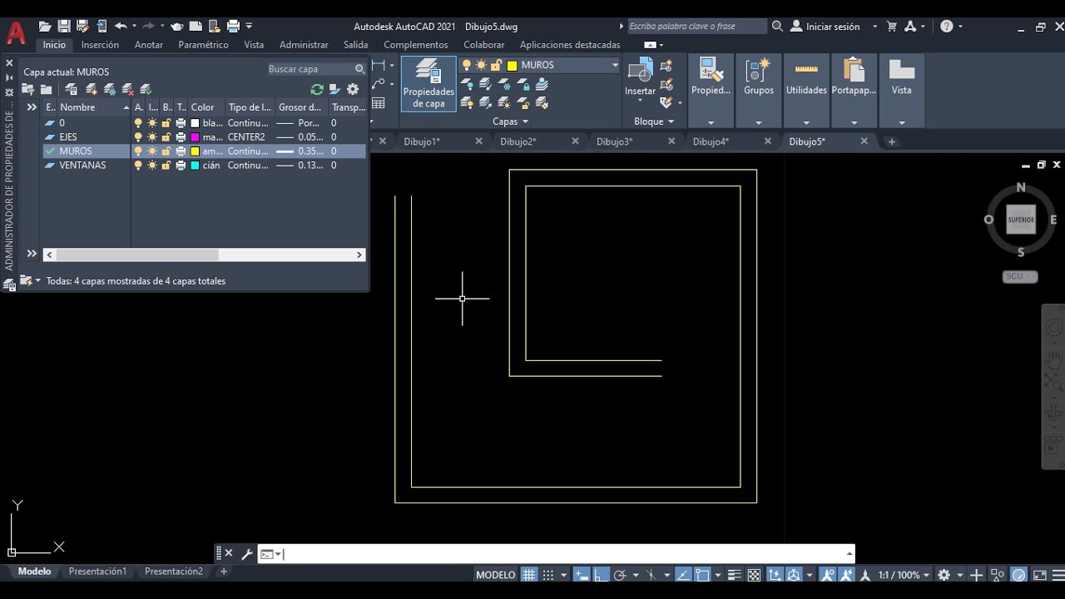
Task: Click the Color column header
Action: pyautogui.click(x=206, y=107)
